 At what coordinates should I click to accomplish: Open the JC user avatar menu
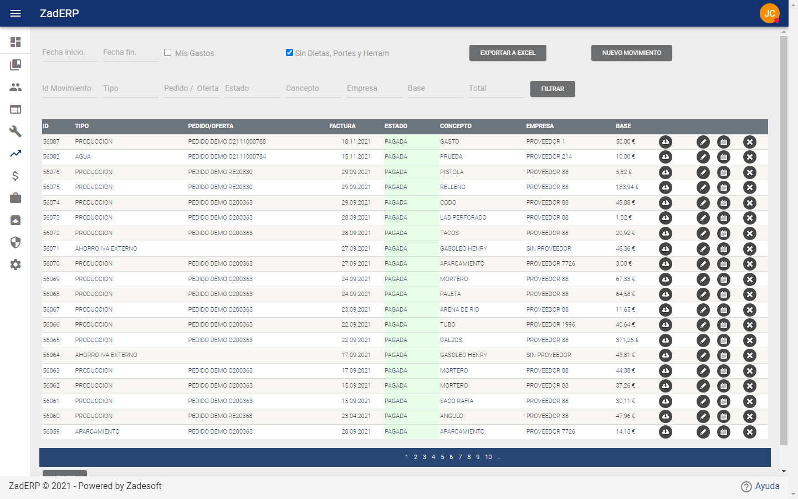click(x=770, y=13)
